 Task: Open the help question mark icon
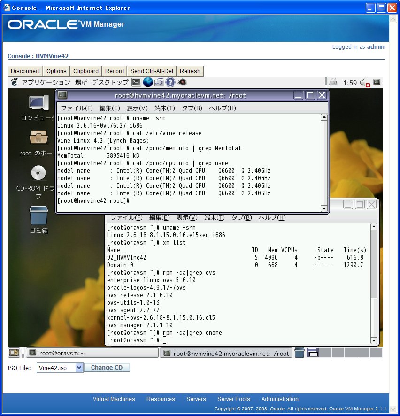(x=170, y=82)
